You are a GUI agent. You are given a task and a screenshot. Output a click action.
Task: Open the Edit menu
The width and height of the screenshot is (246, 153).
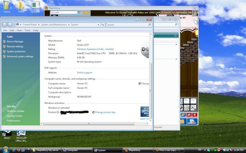[x=12, y=30]
